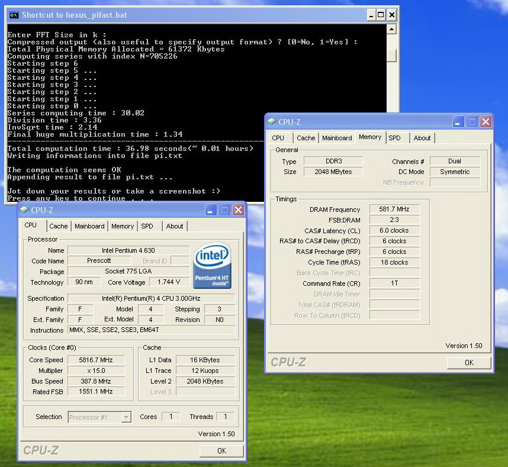Click the CPU-Z icon in the memory window title bar
This screenshot has width=508, height=467.
coord(272,121)
